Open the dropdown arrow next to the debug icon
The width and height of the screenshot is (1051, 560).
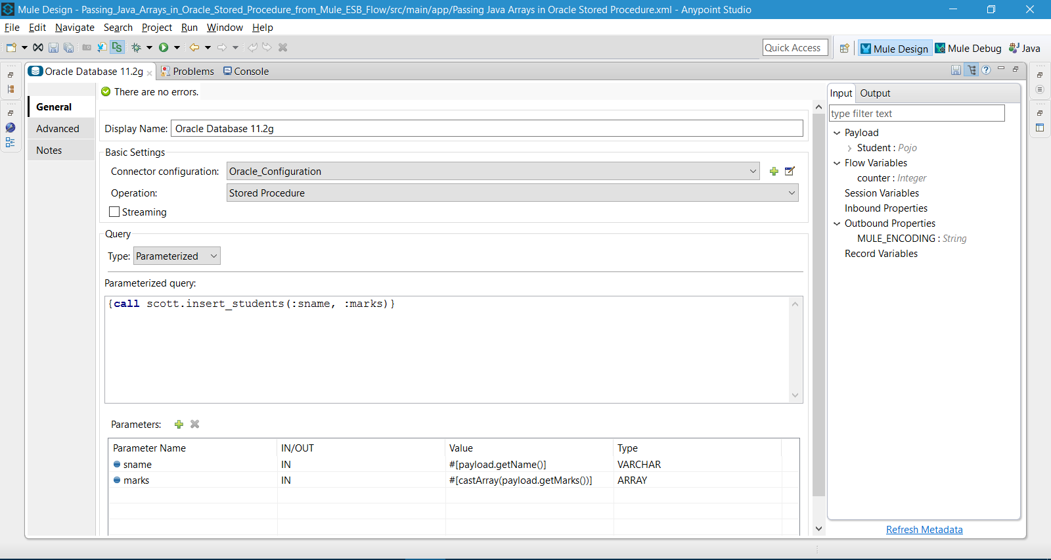click(x=149, y=47)
